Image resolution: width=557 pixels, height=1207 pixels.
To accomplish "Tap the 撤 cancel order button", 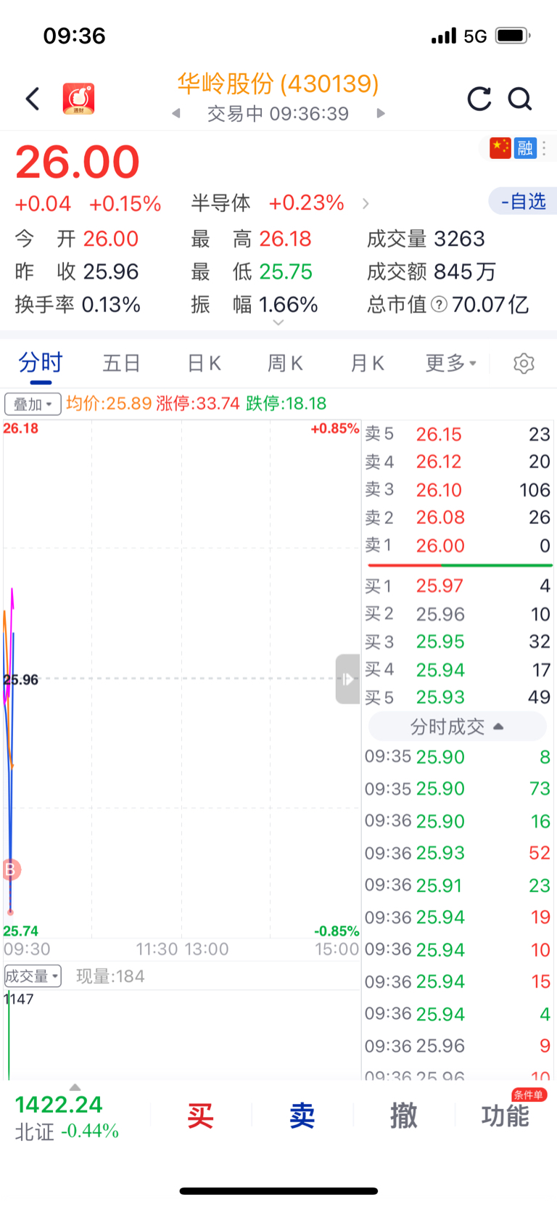I will coord(404,1116).
